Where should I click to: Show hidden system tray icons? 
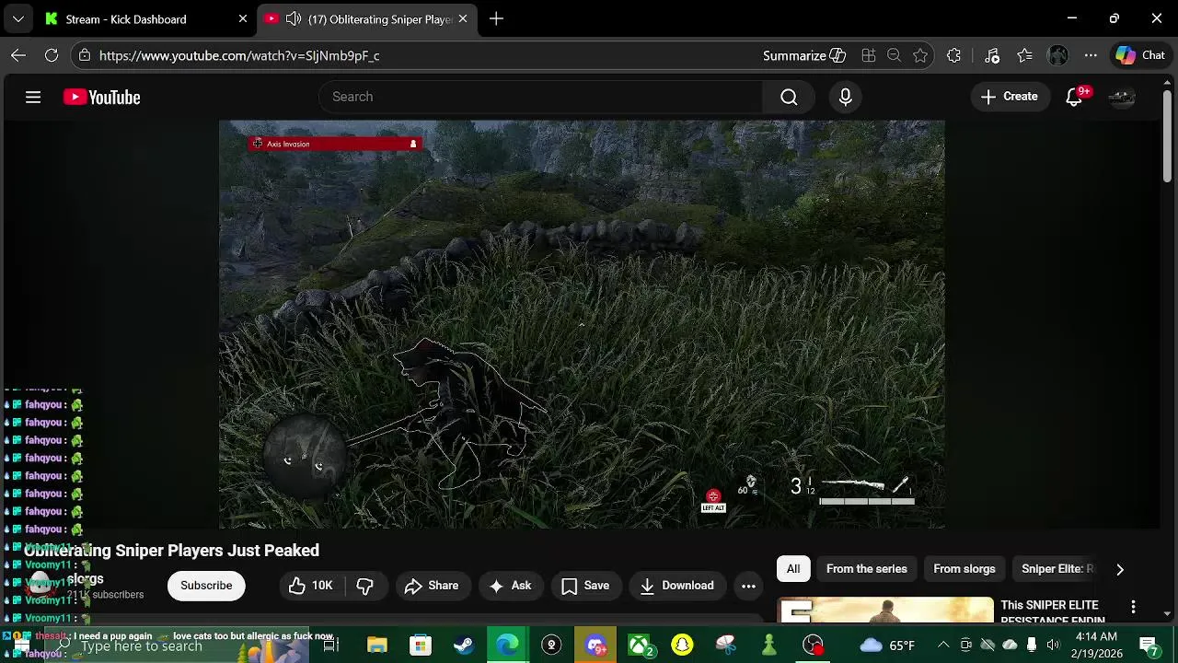point(943,646)
